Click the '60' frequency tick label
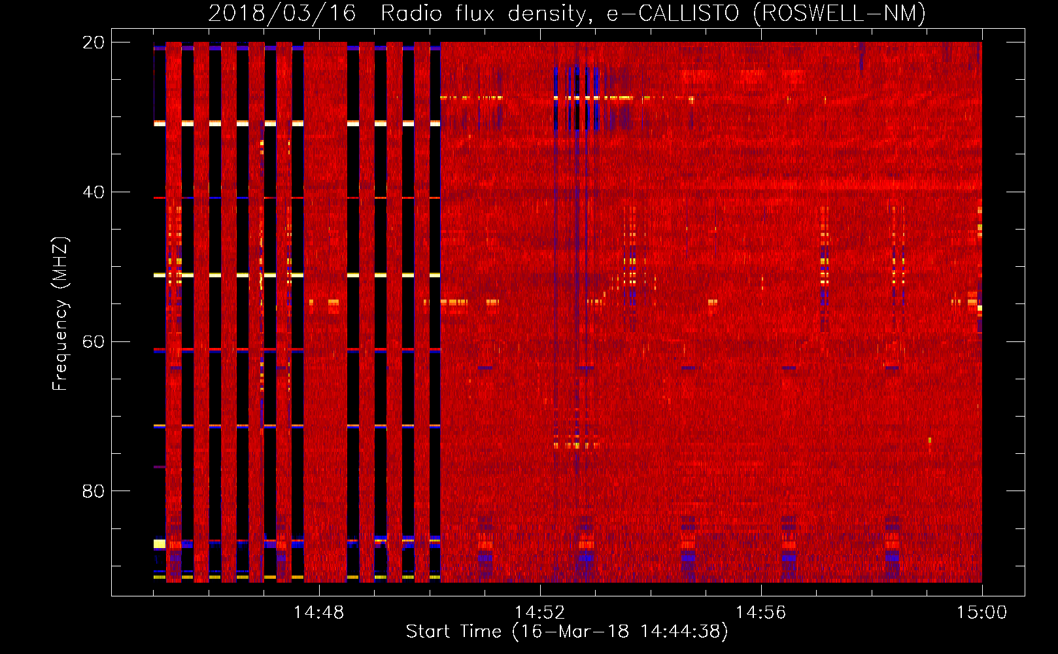This screenshot has height=654, width=1058. click(x=94, y=341)
